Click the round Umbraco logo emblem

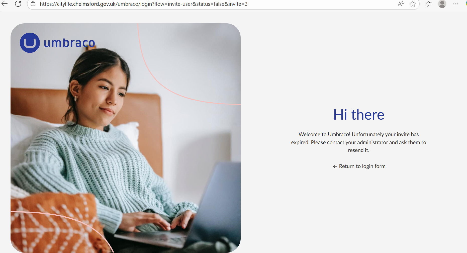click(30, 43)
